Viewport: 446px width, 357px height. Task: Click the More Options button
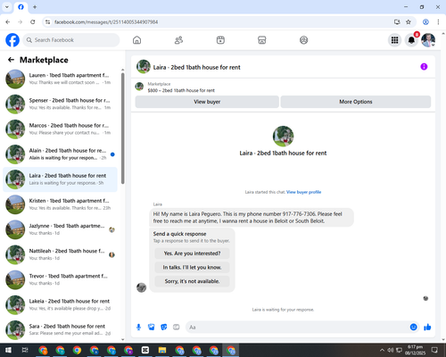(x=356, y=102)
